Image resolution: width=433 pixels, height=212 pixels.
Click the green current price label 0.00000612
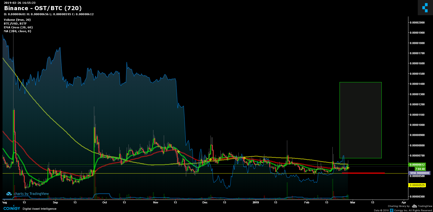pos(417,165)
